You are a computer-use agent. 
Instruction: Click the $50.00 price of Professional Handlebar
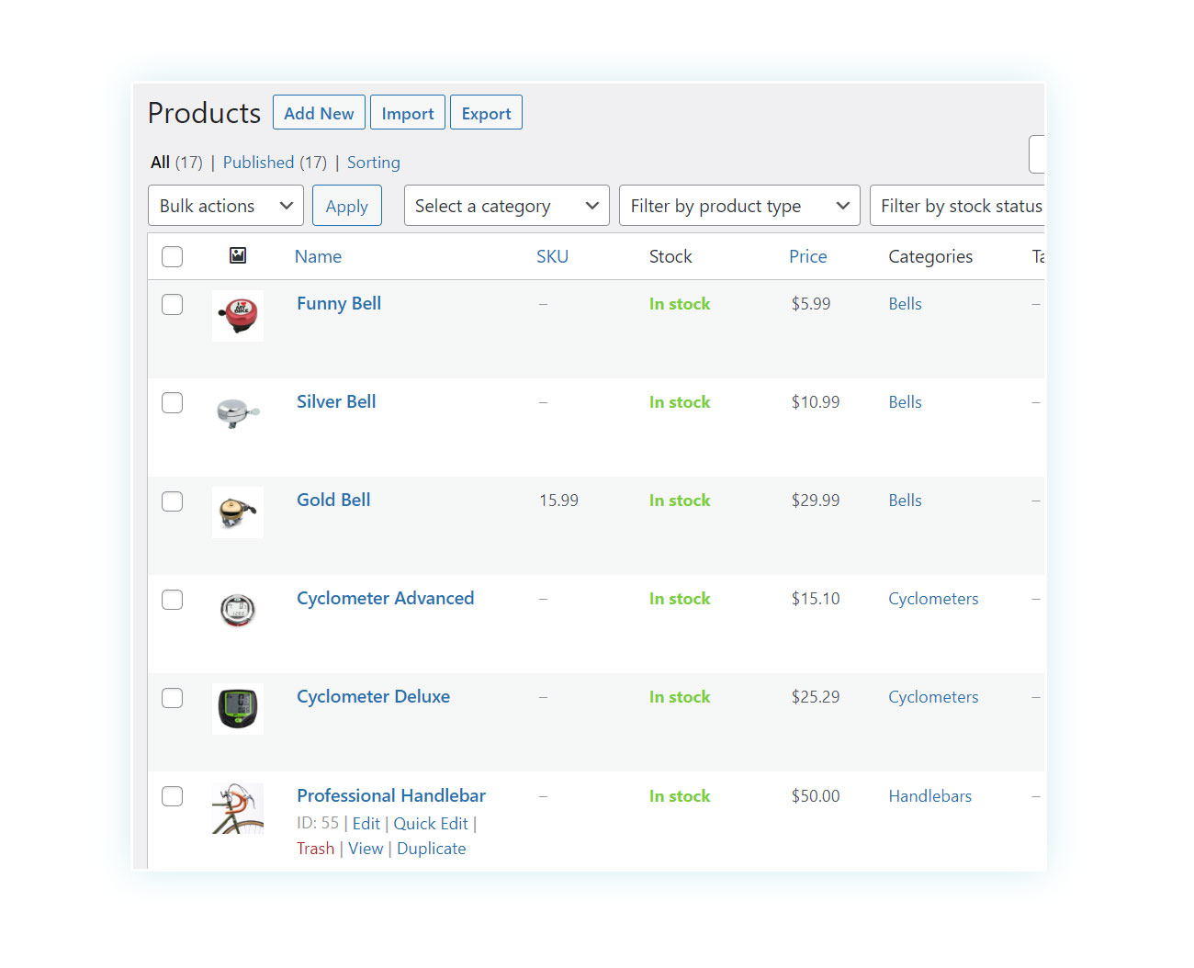[816, 796]
